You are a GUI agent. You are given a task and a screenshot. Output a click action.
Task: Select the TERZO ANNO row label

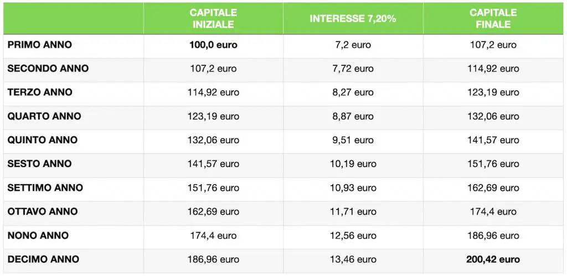click(x=40, y=92)
